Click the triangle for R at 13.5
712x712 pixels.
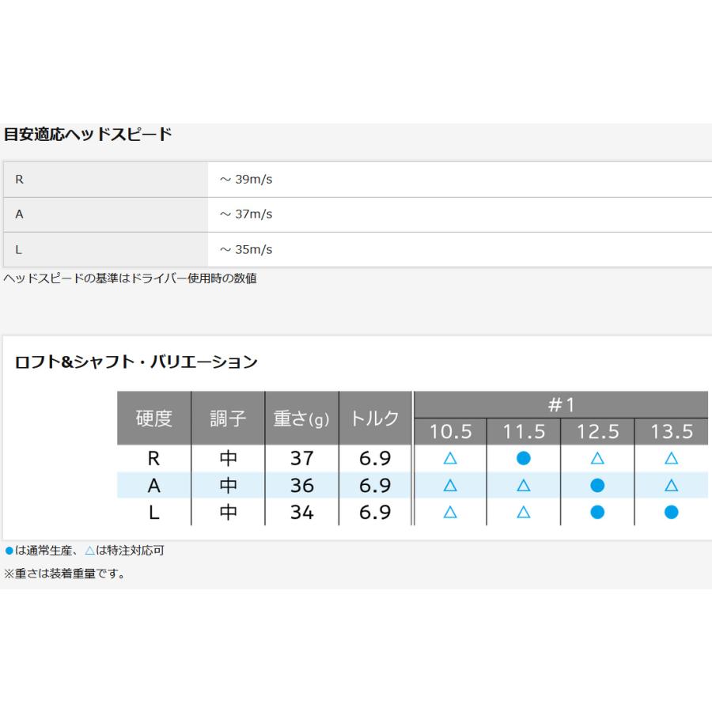click(672, 459)
